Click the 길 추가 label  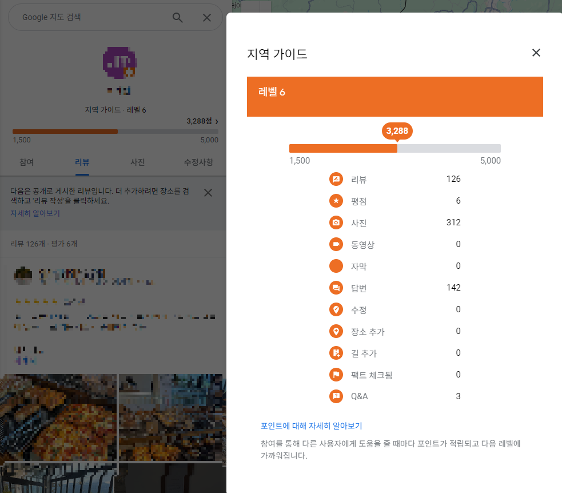(x=364, y=353)
